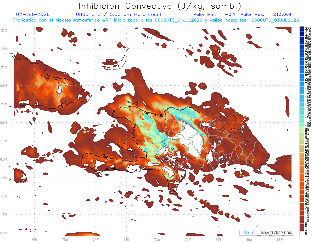
Task: Click the light green color bar swatch beside 100
Action: [x=302, y=127]
